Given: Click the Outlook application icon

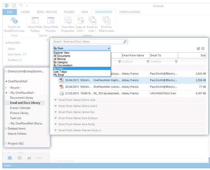Looking at the screenshot, I should (7, 5).
